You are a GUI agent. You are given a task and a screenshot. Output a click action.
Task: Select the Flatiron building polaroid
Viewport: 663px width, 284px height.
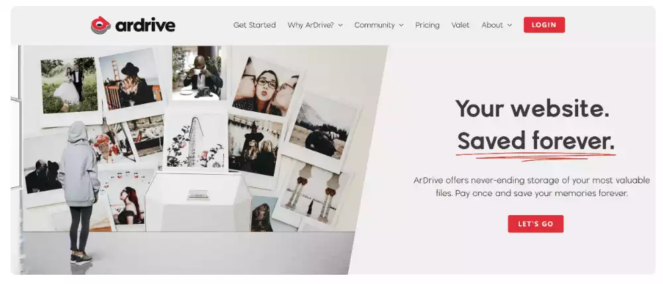pyautogui.click(x=196, y=140)
